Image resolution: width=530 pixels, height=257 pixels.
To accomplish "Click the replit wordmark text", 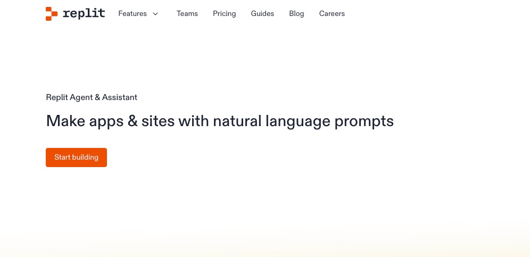I will [84, 13].
